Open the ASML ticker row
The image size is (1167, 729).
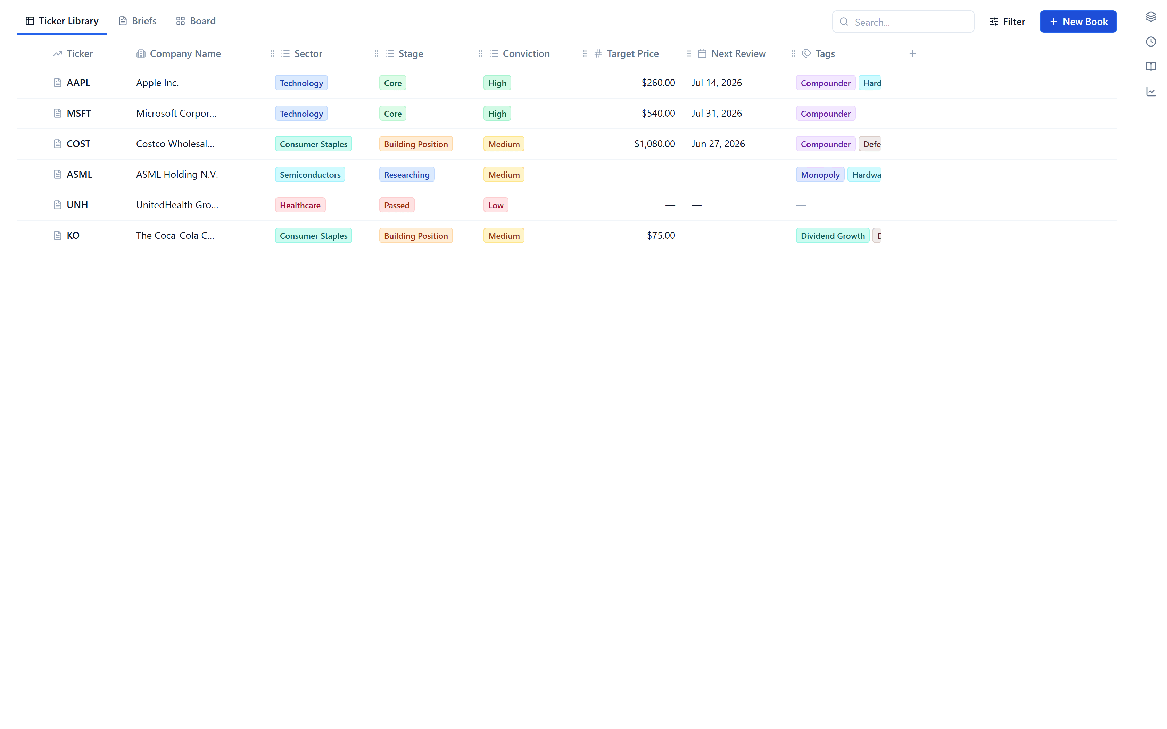566,175
